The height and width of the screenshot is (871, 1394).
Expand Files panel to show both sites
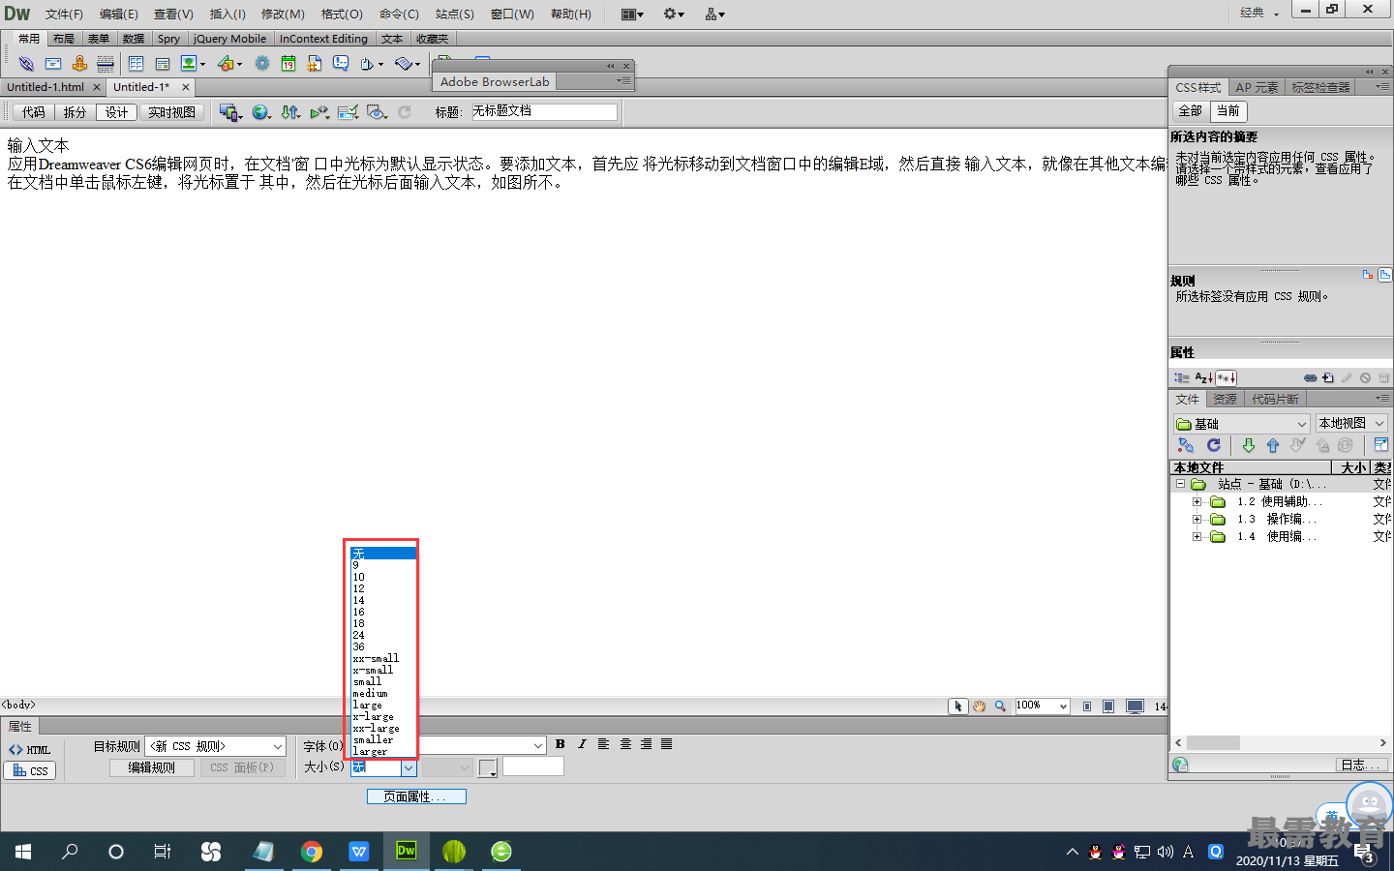(x=1381, y=445)
